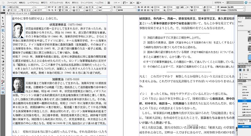The width and height of the screenshot is (251, 136).
Task: Click the fill and stroke color swatch
Action: pos(3,82)
